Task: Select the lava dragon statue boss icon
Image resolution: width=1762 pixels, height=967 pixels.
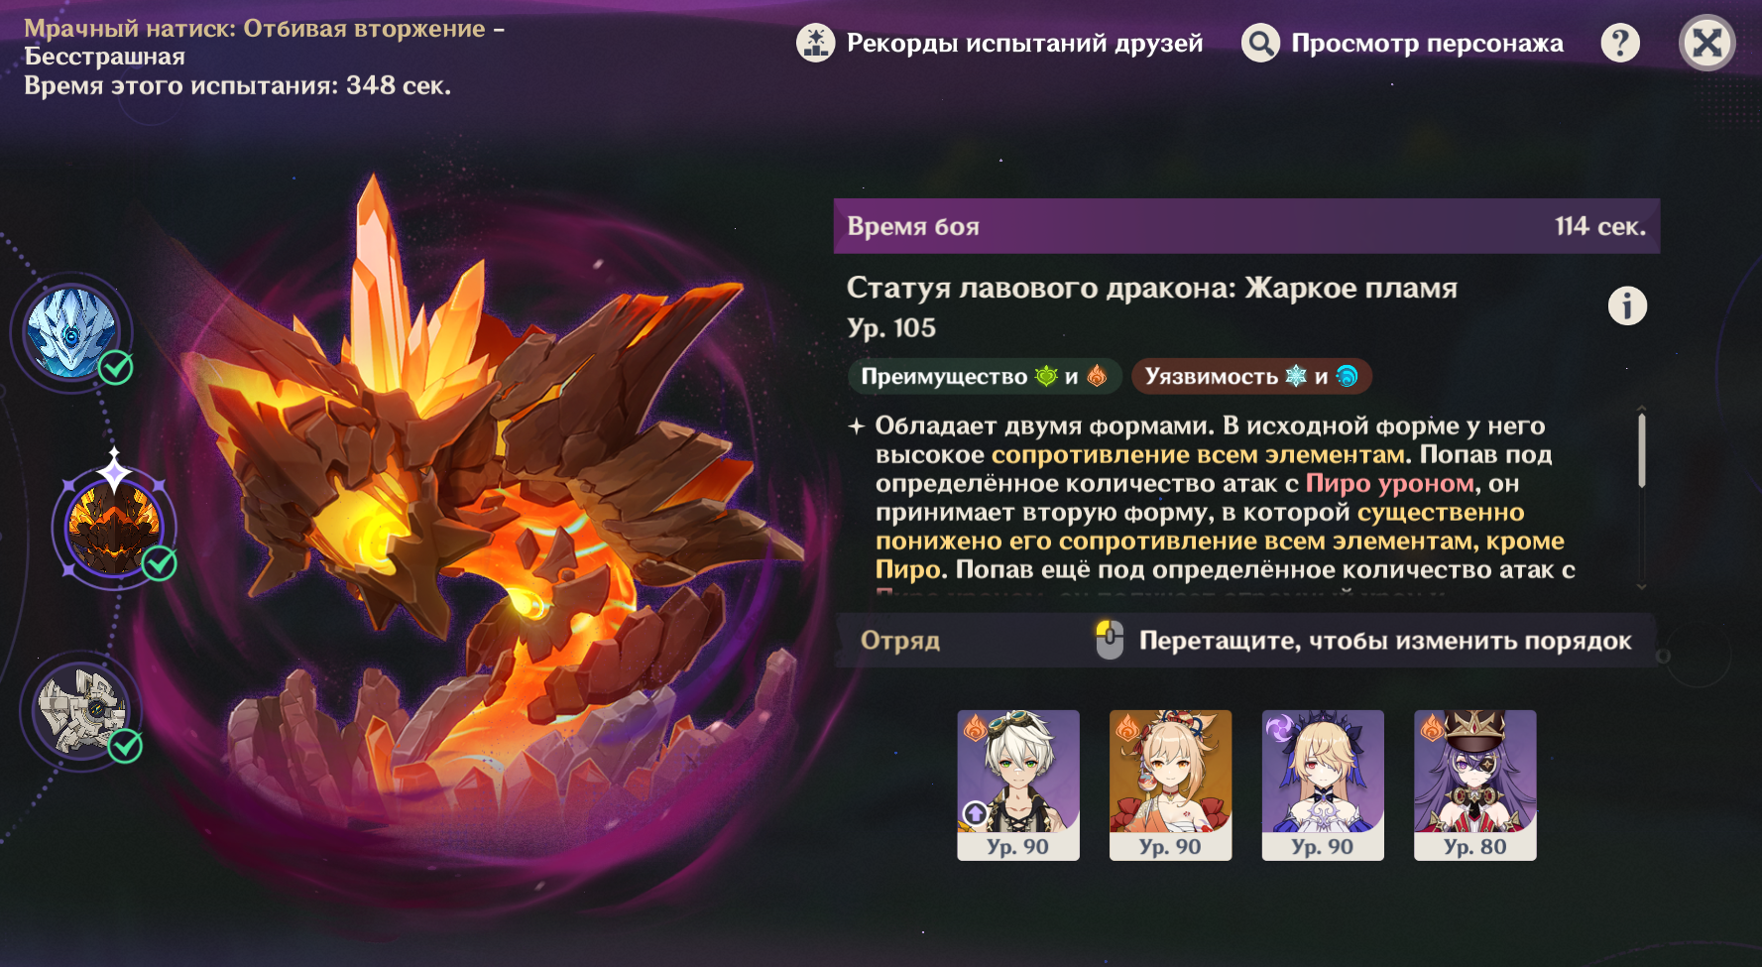Action: click(114, 528)
